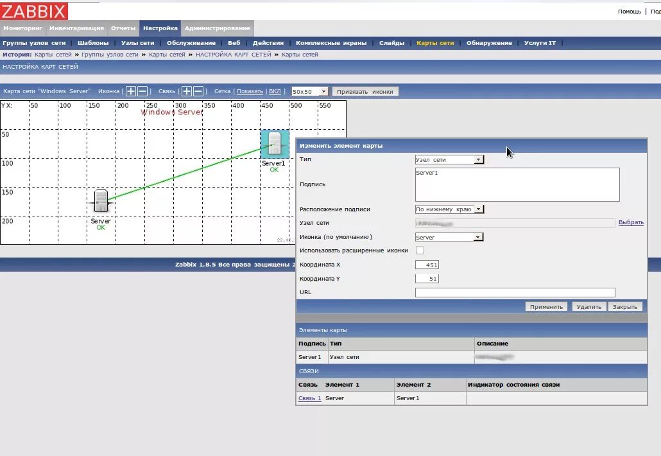Open the Мониторинг tab
Image resolution: width=661 pixels, height=456 pixels.
(22, 28)
